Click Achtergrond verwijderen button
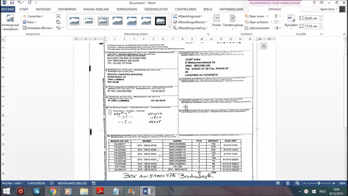 pos(10,23)
